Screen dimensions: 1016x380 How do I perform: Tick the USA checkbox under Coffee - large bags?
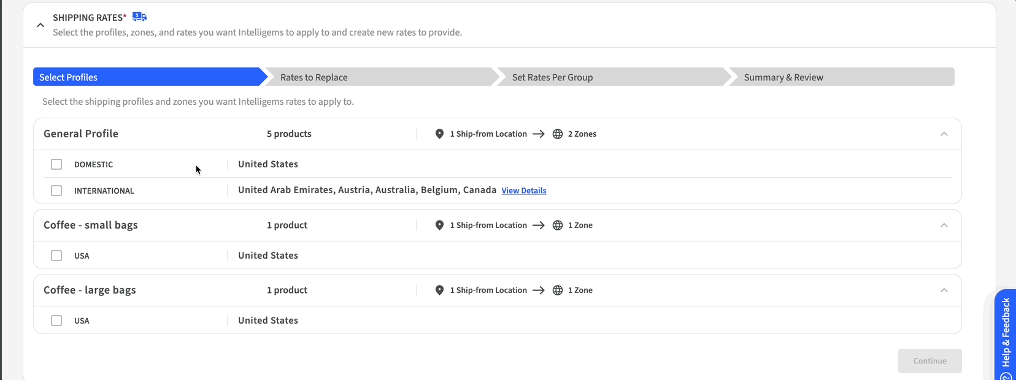(56, 321)
